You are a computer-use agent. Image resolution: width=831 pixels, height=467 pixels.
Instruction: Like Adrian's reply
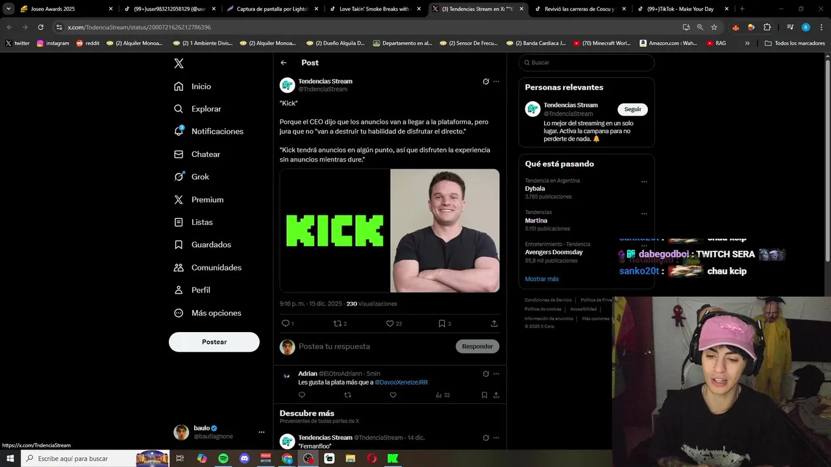coord(393,395)
